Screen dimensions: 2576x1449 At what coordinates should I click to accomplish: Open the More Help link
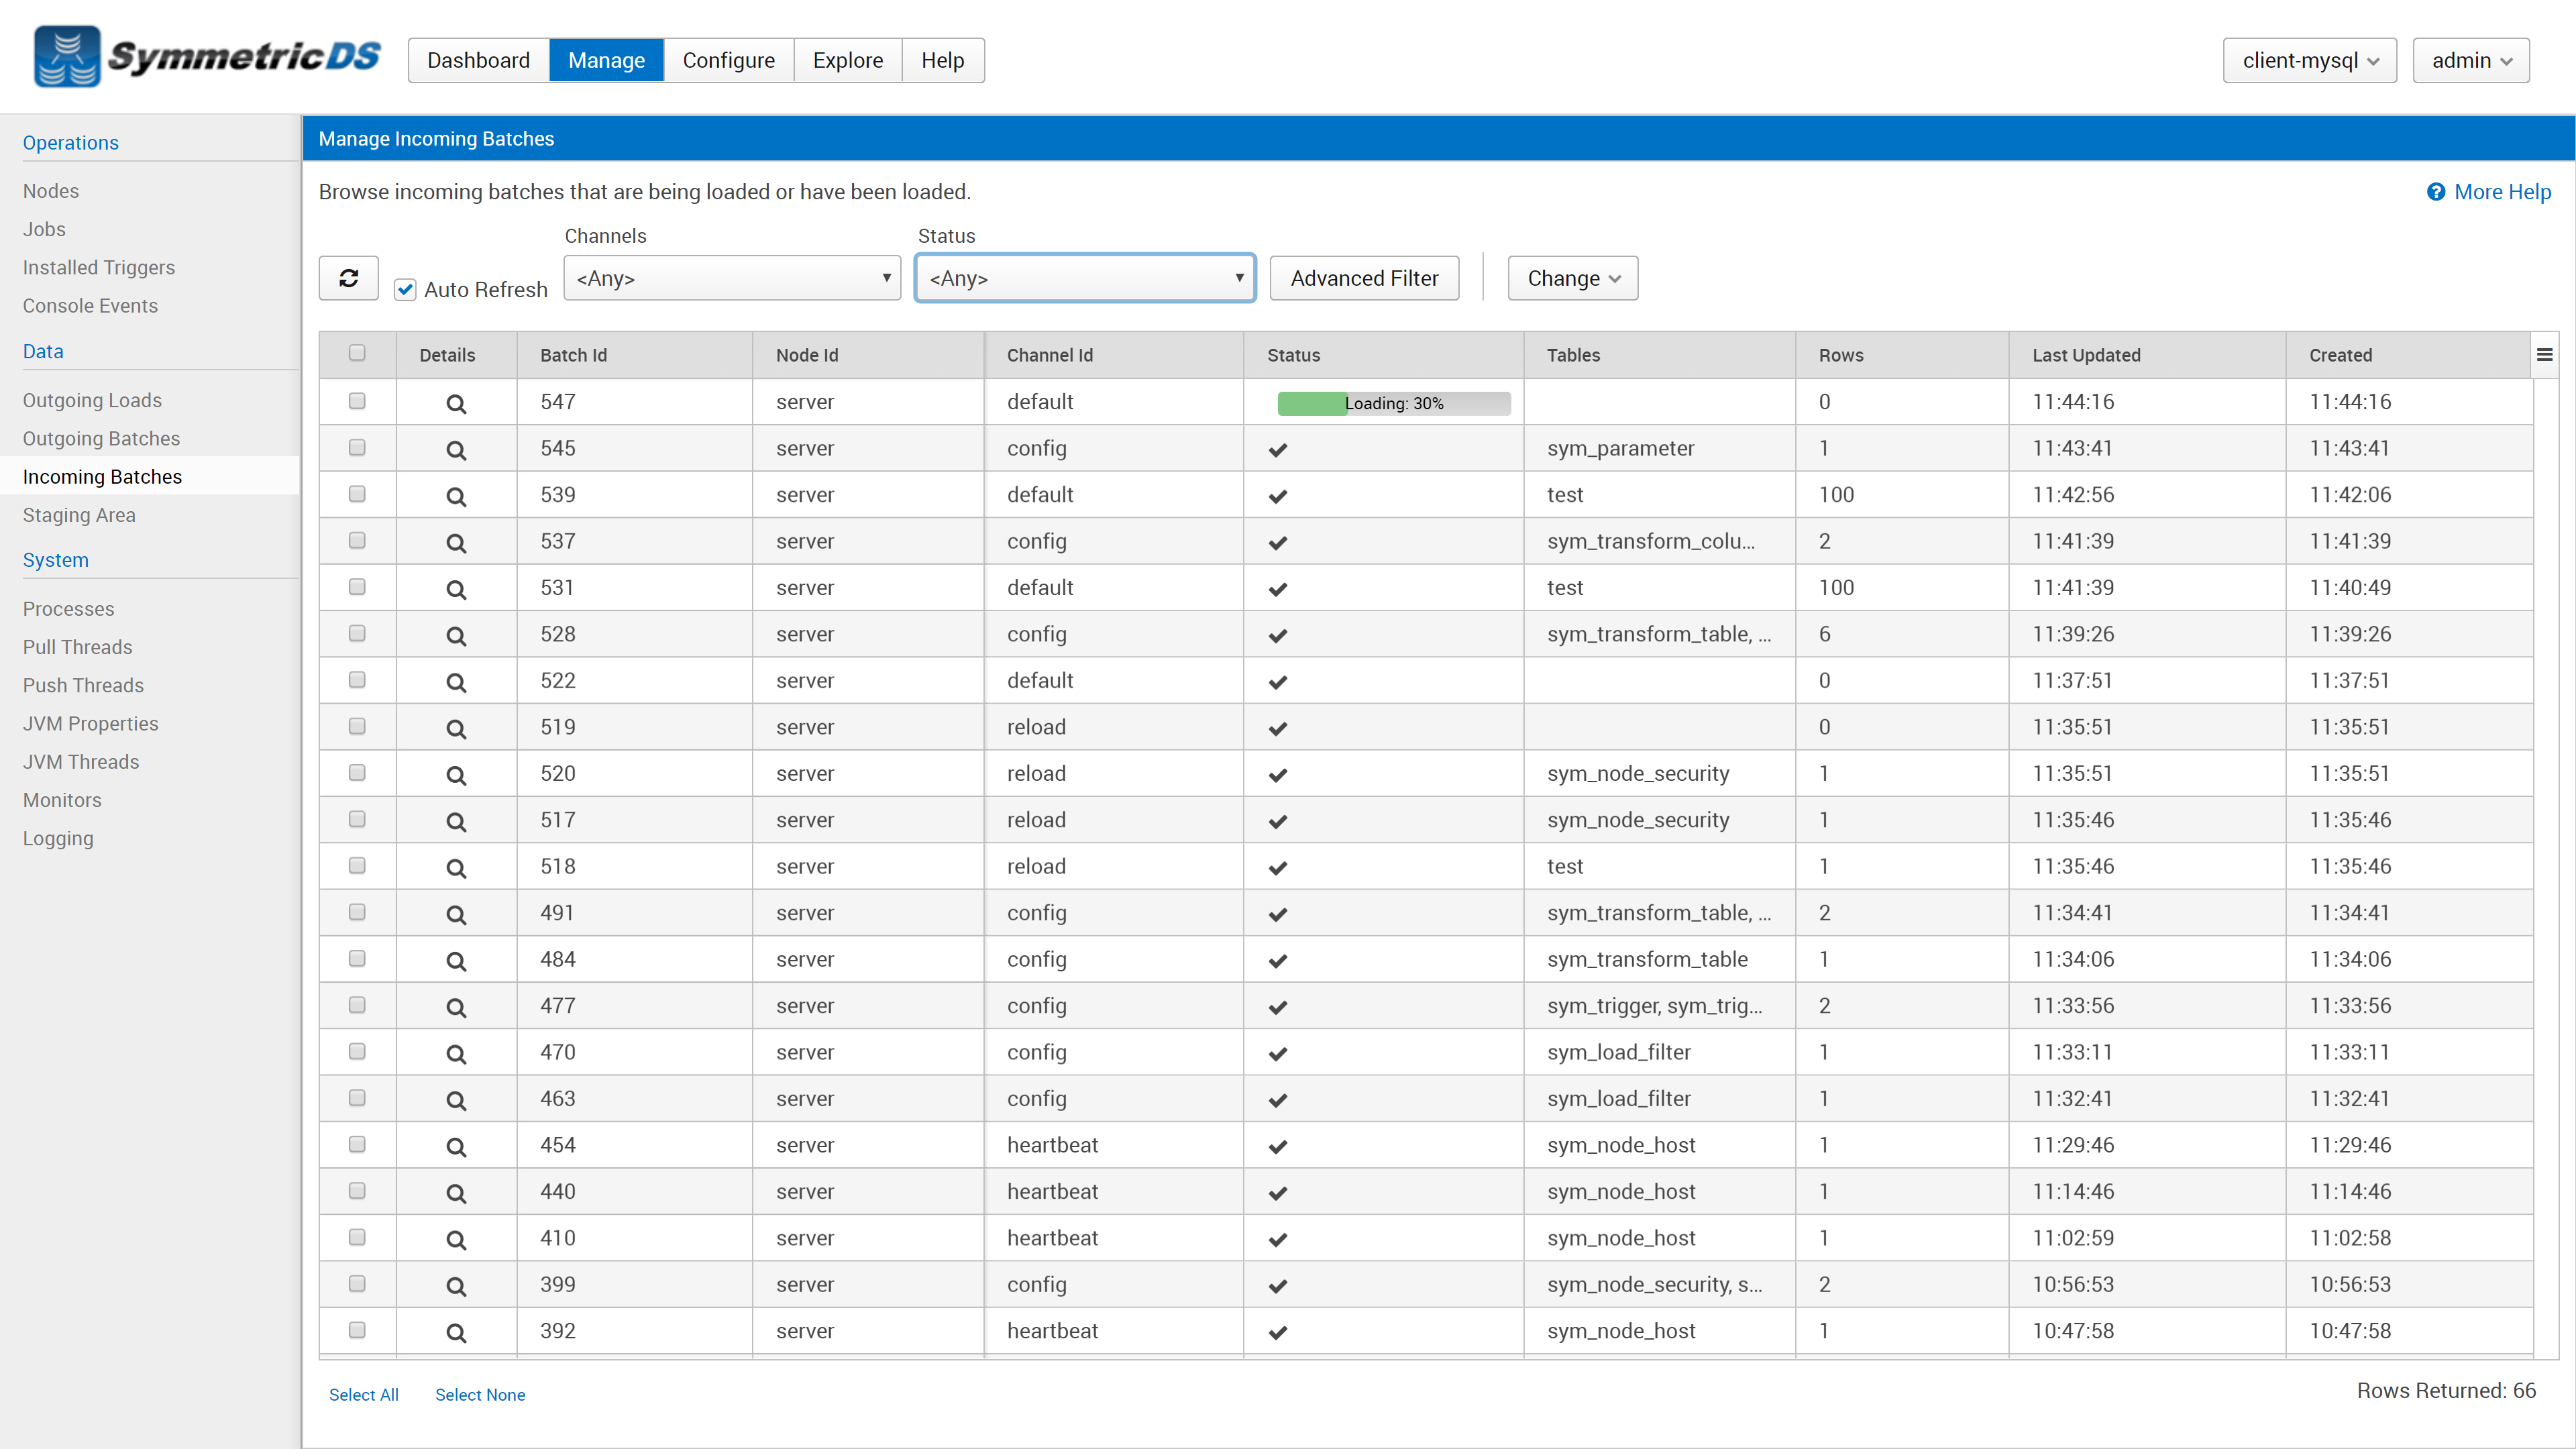(2502, 192)
